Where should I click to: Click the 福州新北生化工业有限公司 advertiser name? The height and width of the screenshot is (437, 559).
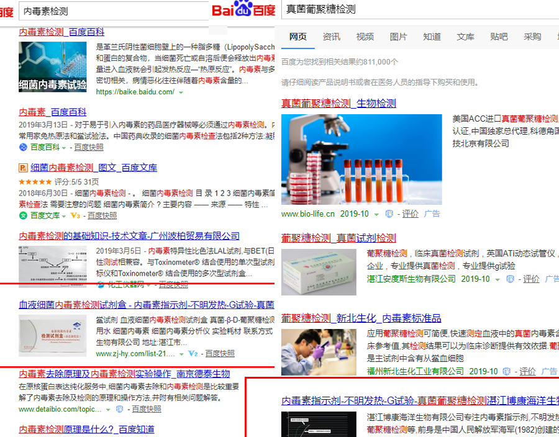tap(416, 371)
